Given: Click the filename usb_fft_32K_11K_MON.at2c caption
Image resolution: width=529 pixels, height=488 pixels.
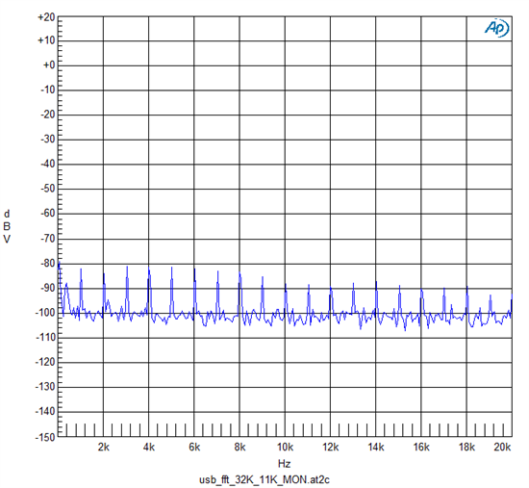Looking at the screenshot, I should click(x=264, y=479).
